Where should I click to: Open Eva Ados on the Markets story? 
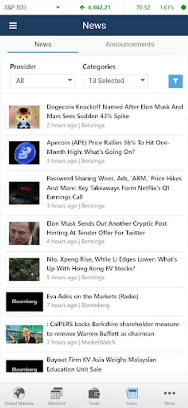(92, 296)
